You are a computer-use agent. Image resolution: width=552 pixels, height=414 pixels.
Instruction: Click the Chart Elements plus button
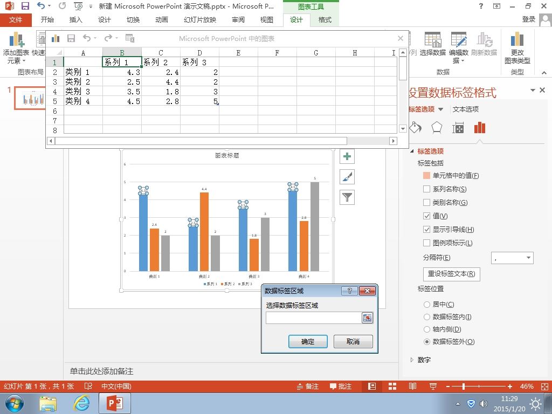click(347, 157)
